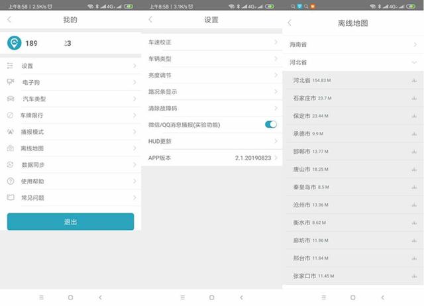Viewport: 424px width, 306px height.
Task: Download the 张家口市 offline map
Action: click(414, 276)
